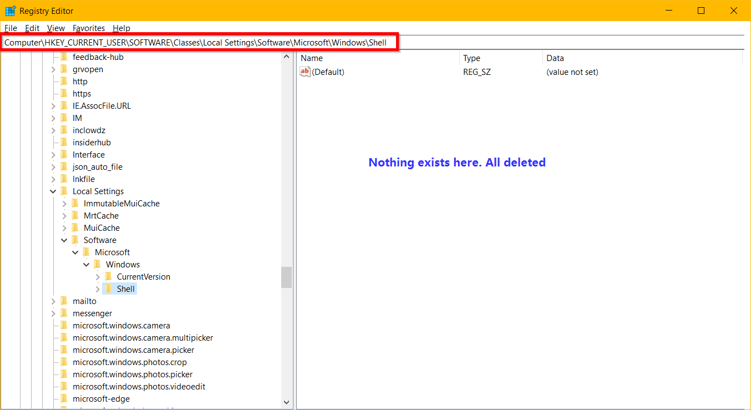The width and height of the screenshot is (751, 410).
Task: Click the Local Settings folder icon
Action: pos(64,191)
